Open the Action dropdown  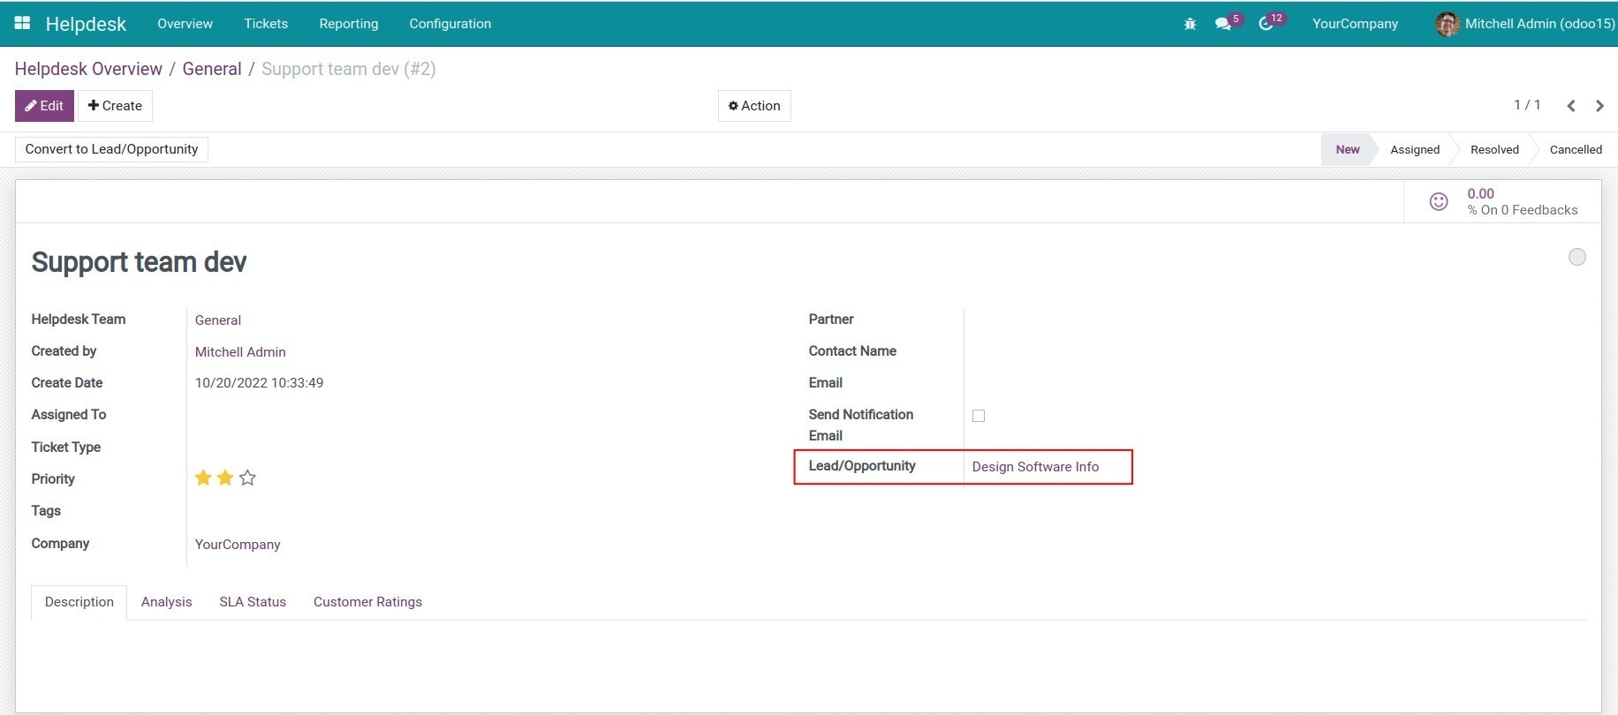754,106
